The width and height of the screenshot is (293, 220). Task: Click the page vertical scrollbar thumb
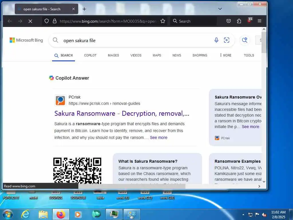pos(264,42)
